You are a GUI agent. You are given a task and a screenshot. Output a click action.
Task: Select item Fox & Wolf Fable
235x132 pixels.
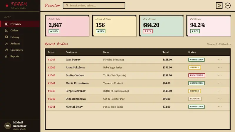[113, 107]
